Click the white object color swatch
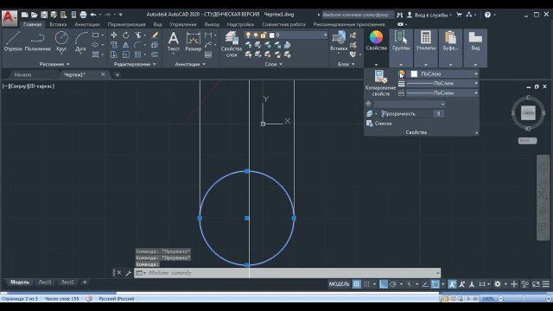Image resolution: width=553 pixels, height=311 pixels. 414,73
